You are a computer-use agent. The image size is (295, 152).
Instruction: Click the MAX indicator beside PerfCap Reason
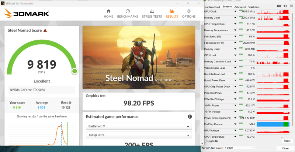tap(241, 123)
